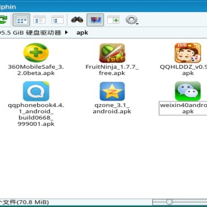Select the 360MobileSafe apk icon
207x207 pixels.
click(x=36, y=53)
